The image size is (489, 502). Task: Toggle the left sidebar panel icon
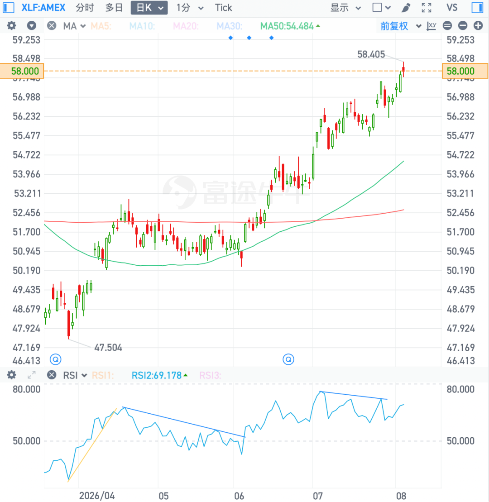pos(8,8)
